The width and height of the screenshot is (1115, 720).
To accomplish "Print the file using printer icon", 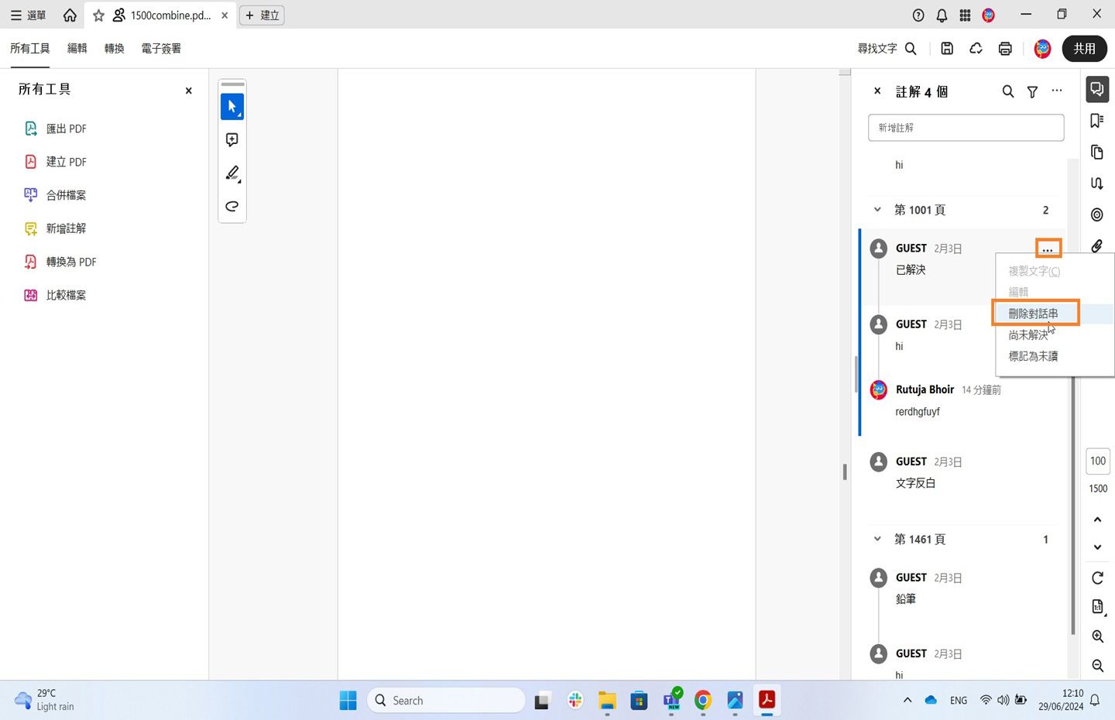I will [1005, 48].
